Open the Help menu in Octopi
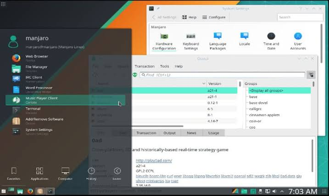Screen dimensions: 329x196 tap(178, 66)
